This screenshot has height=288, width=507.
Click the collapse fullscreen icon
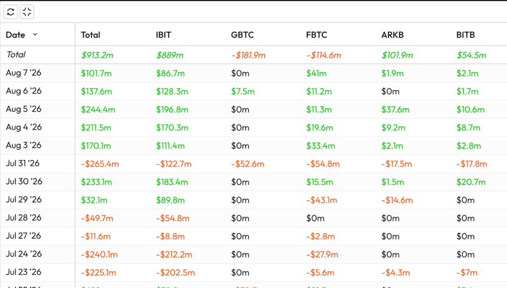tap(27, 12)
